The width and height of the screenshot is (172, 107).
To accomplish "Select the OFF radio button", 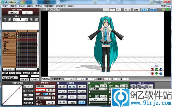I will pos(37,103).
